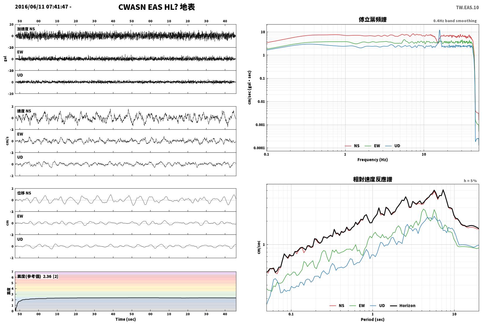Click the 加速度 NS waveform label

coord(26,29)
